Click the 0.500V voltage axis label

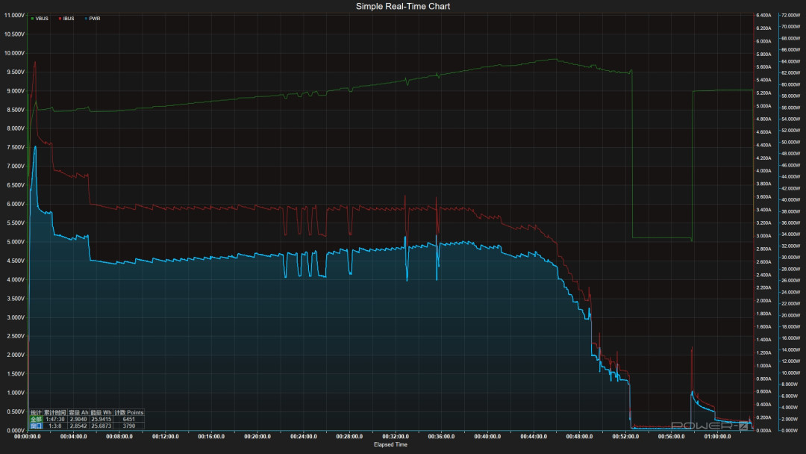click(x=16, y=412)
